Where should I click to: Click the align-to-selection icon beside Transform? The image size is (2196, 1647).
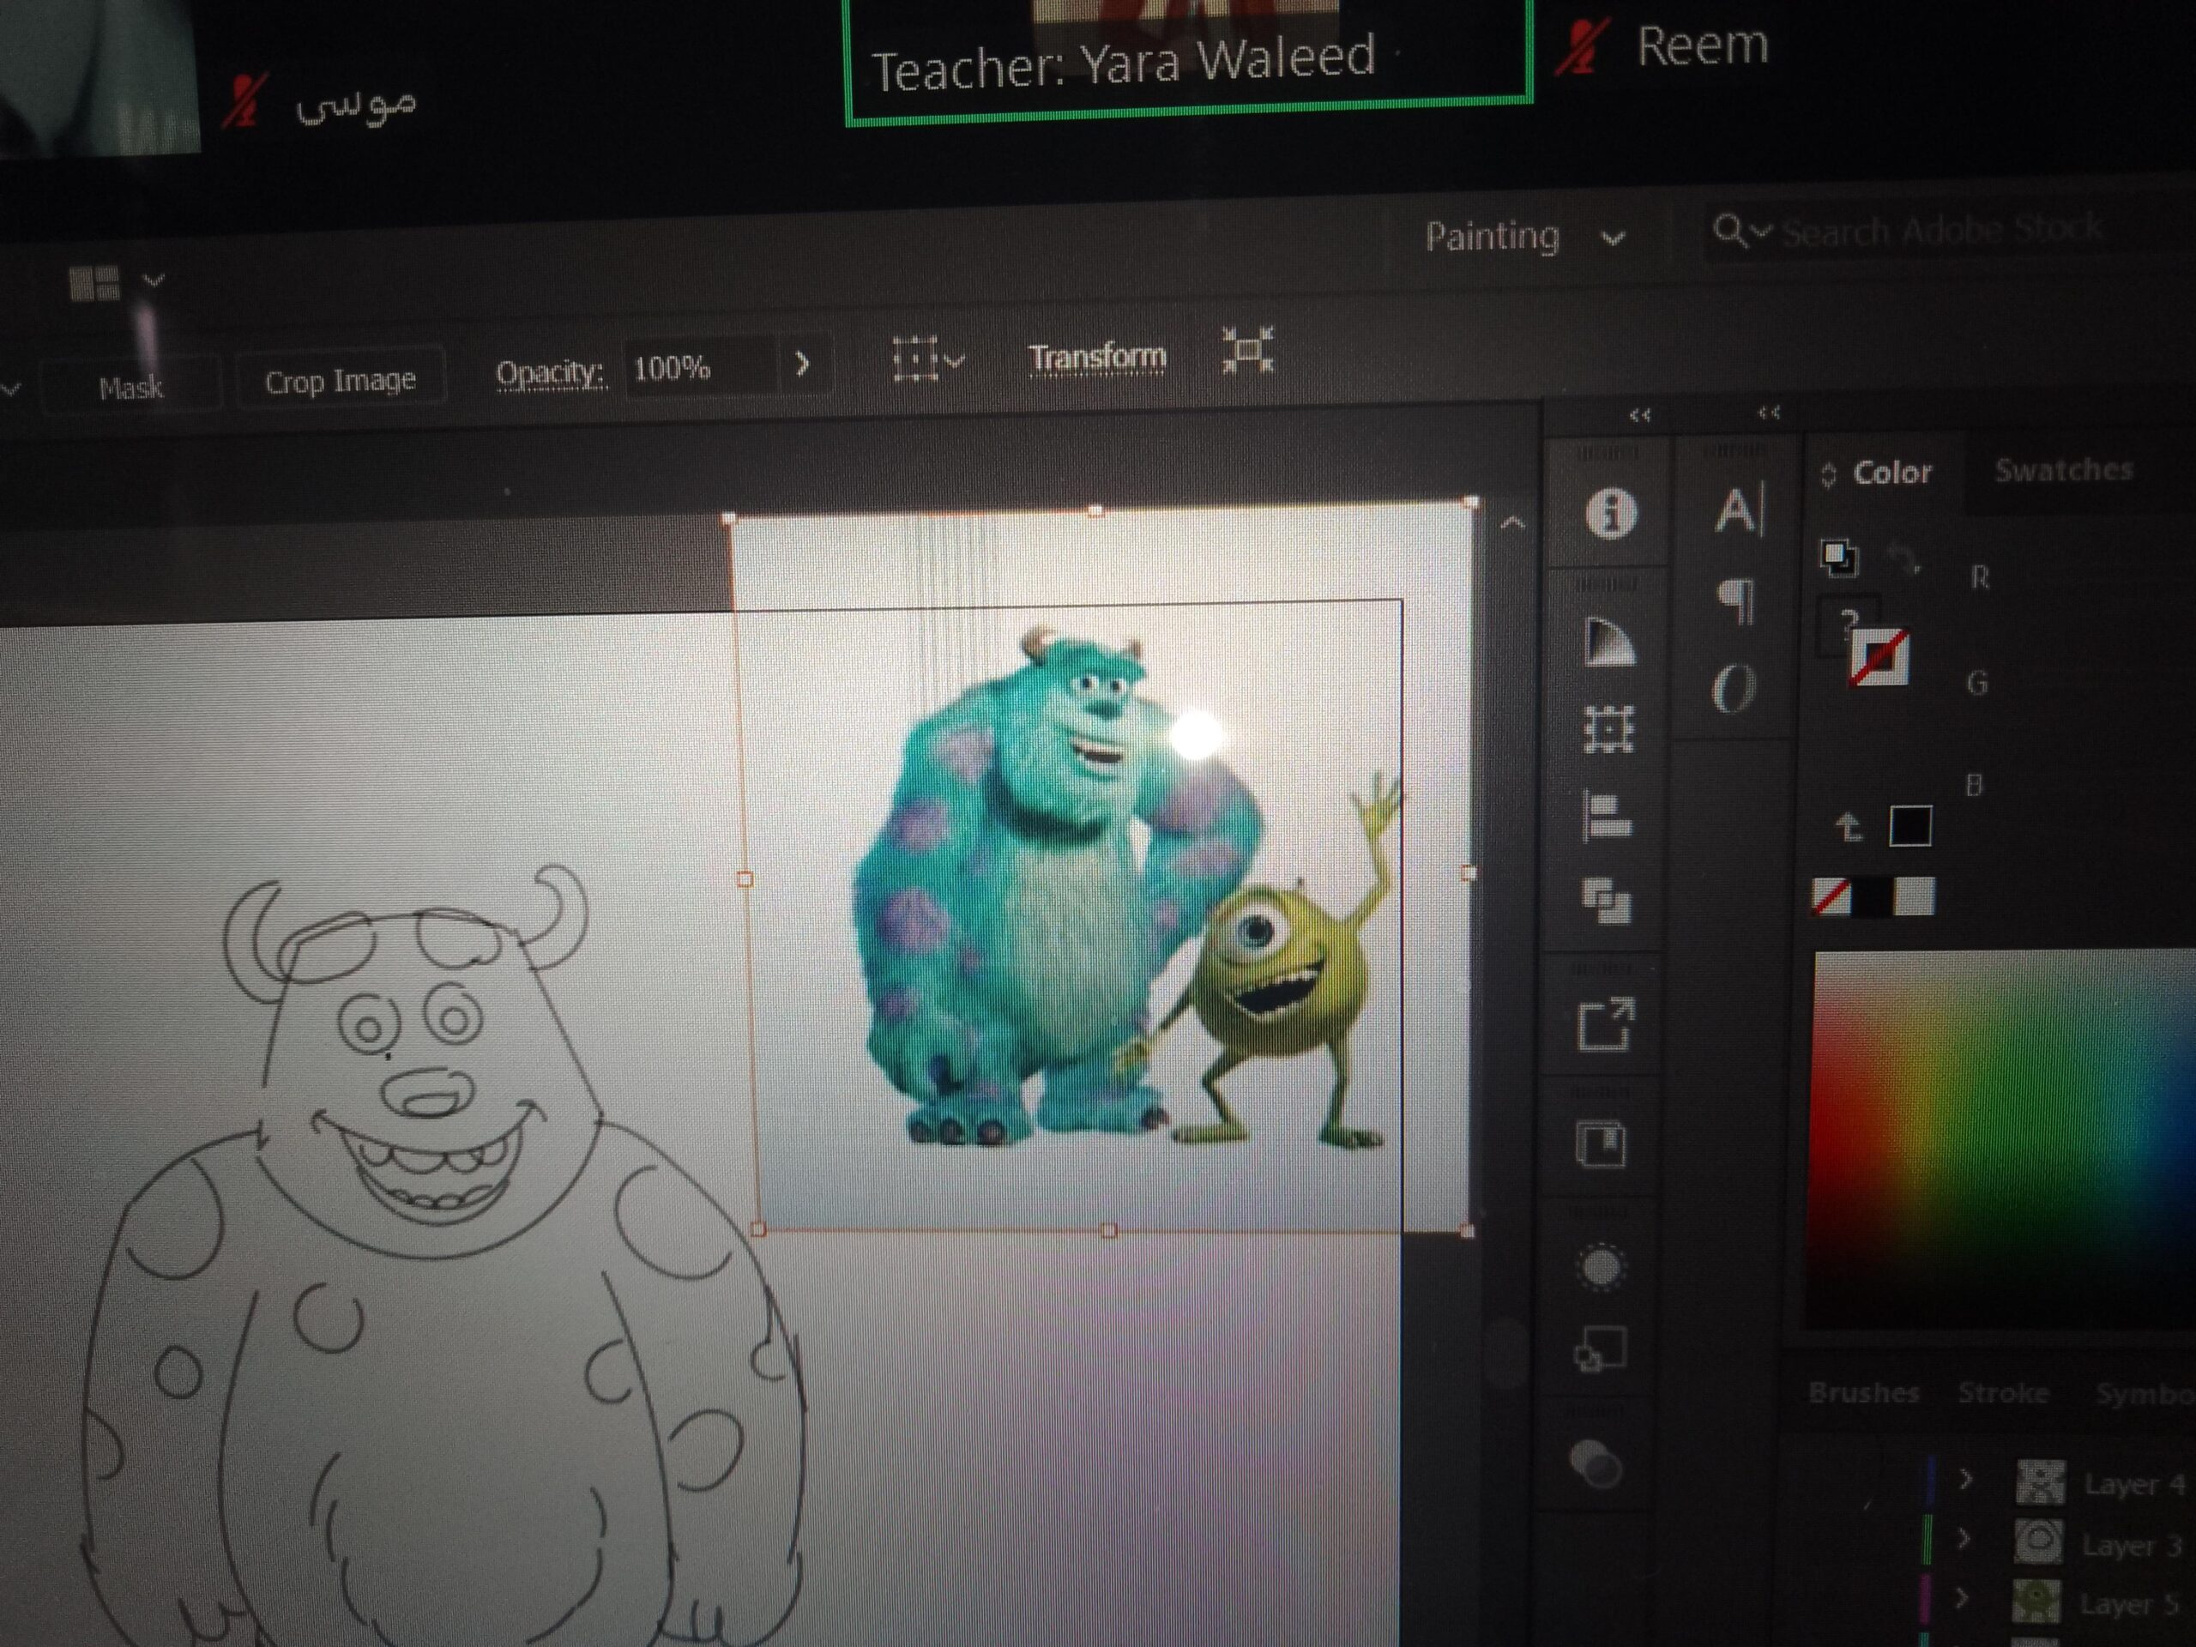(x=915, y=359)
